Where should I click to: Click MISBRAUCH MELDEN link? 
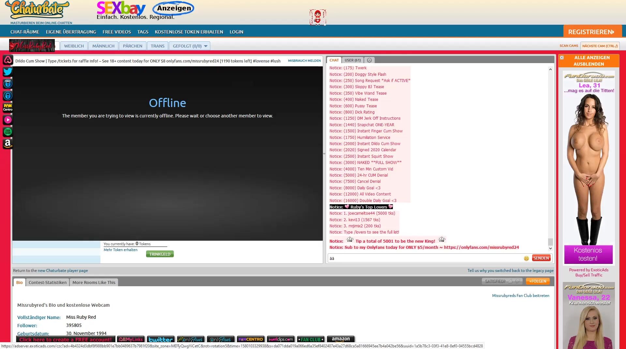click(x=305, y=61)
